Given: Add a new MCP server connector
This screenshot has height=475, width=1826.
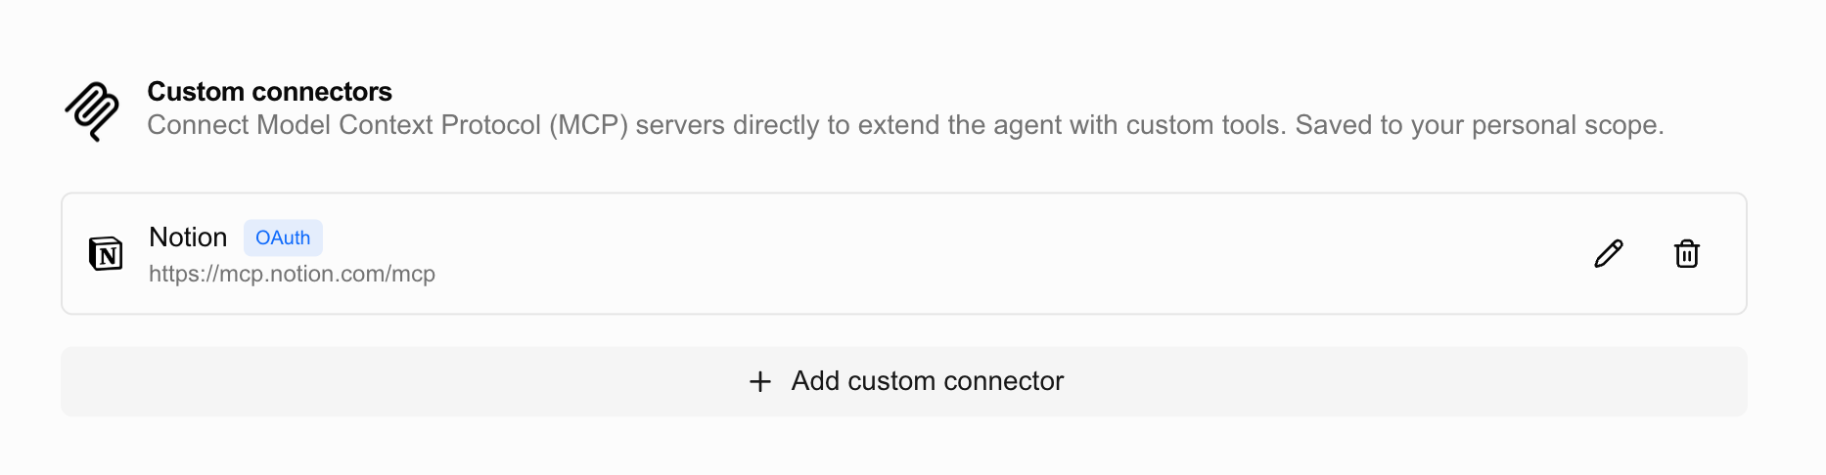Looking at the screenshot, I should 904,381.
